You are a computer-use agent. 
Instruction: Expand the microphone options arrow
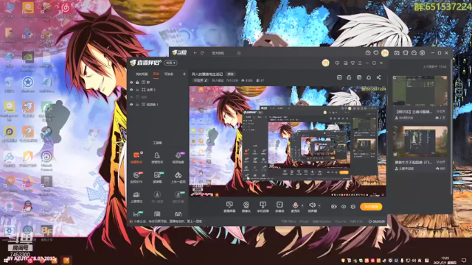[302, 206]
